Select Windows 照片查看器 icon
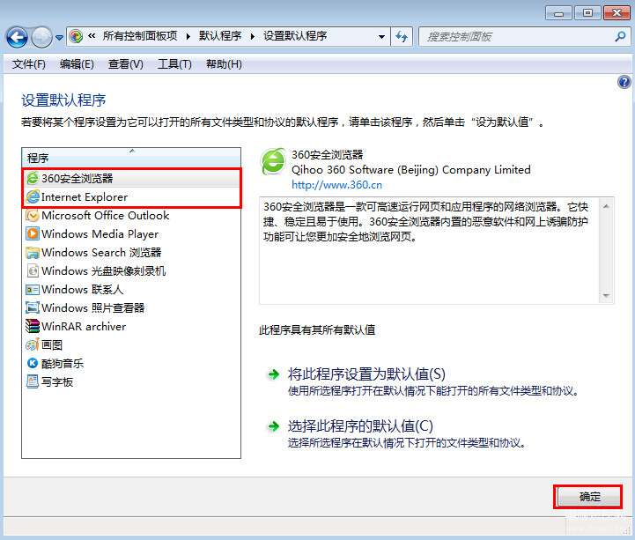Image resolution: width=635 pixels, height=540 pixels. point(33,307)
